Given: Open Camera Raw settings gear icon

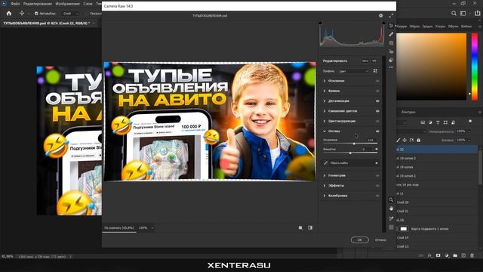Looking at the screenshot, I should [380, 15].
